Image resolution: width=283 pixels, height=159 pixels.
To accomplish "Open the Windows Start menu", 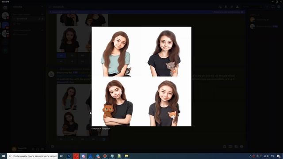I will pyautogui.click(x=4, y=156).
